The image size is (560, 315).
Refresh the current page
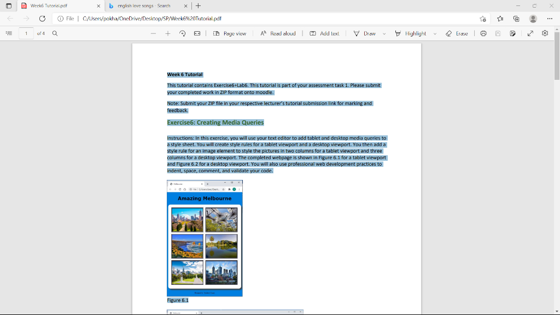pos(42,19)
